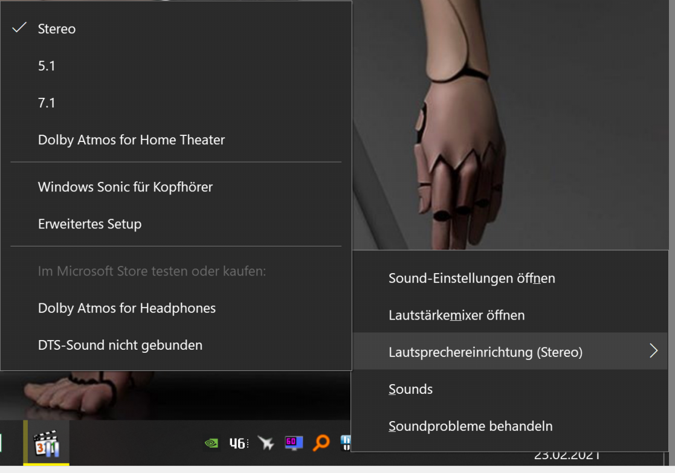
Task: Choose Dolby Atmos for Headphones
Action: pyautogui.click(x=176, y=308)
